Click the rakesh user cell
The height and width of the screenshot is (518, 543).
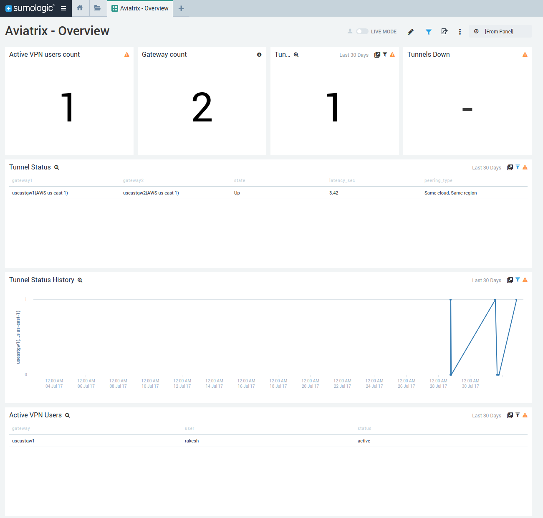192,441
